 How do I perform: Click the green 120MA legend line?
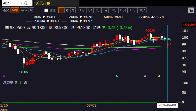point(134,17)
